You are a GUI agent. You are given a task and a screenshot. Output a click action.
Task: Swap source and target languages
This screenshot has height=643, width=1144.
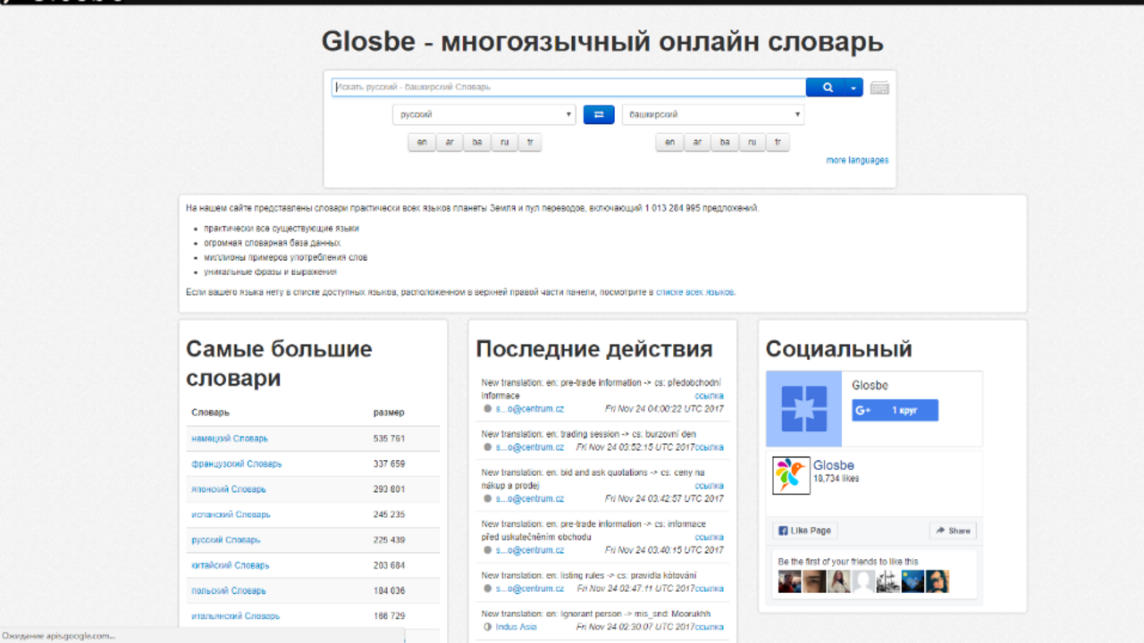(599, 114)
